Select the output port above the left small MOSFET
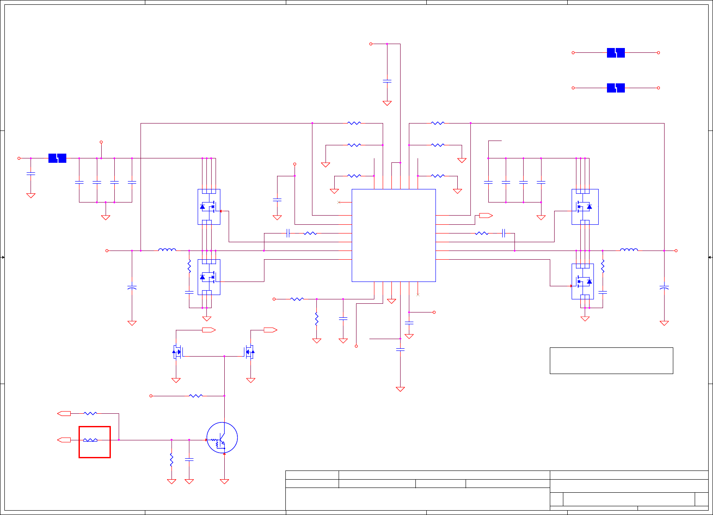Viewport: 713px width, 515px height. coord(209,330)
